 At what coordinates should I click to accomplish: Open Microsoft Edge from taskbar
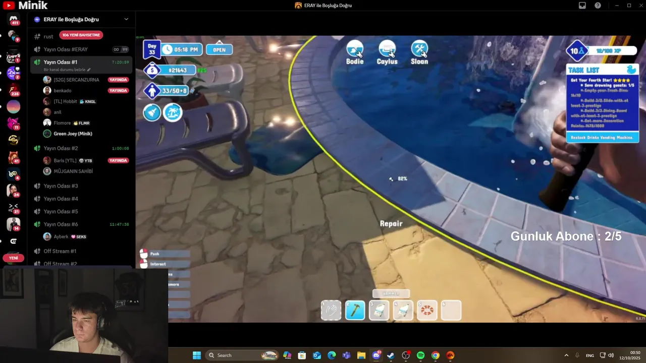[332, 355]
